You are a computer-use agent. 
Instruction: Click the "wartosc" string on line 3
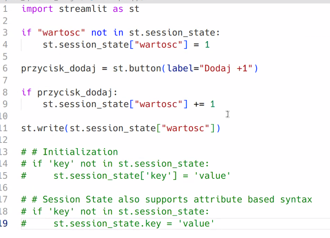[x=61, y=33]
